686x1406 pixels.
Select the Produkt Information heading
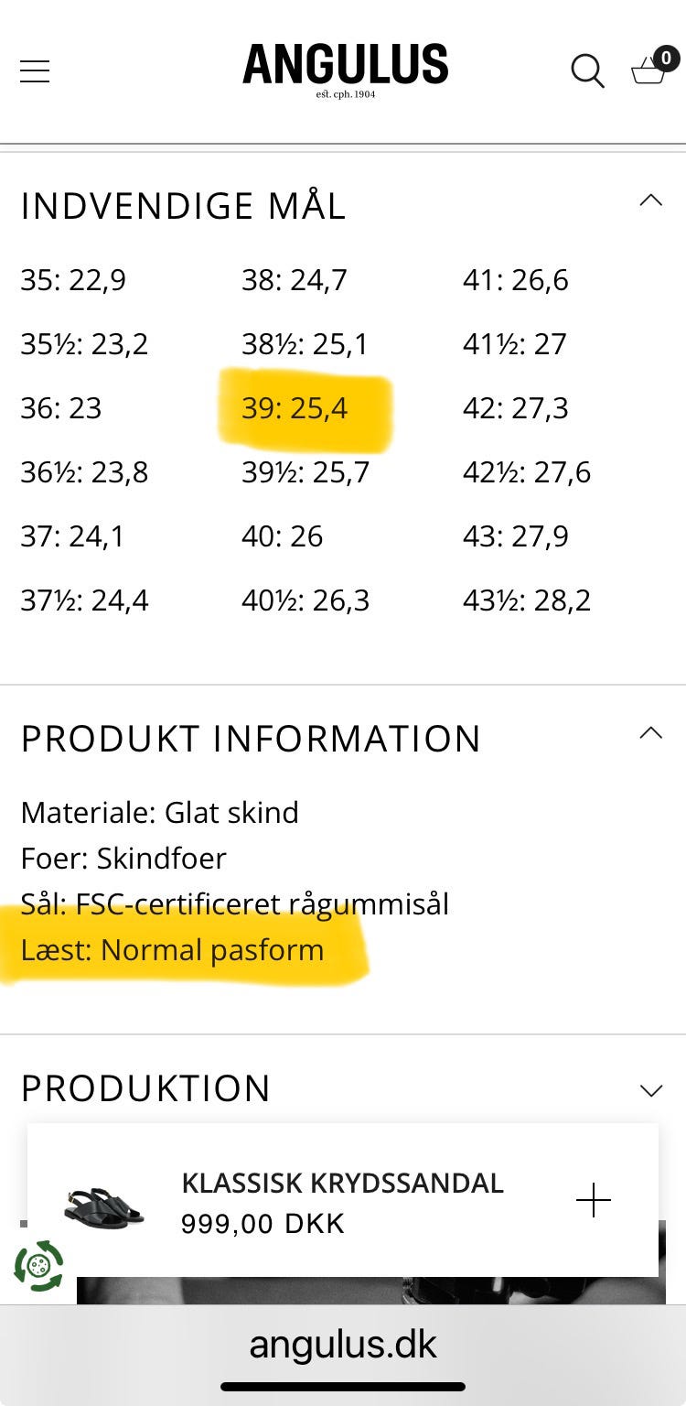tap(251, 739)
